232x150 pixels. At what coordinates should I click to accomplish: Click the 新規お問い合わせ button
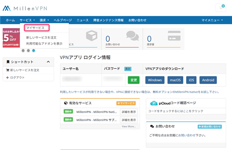(x=210, y=127)
